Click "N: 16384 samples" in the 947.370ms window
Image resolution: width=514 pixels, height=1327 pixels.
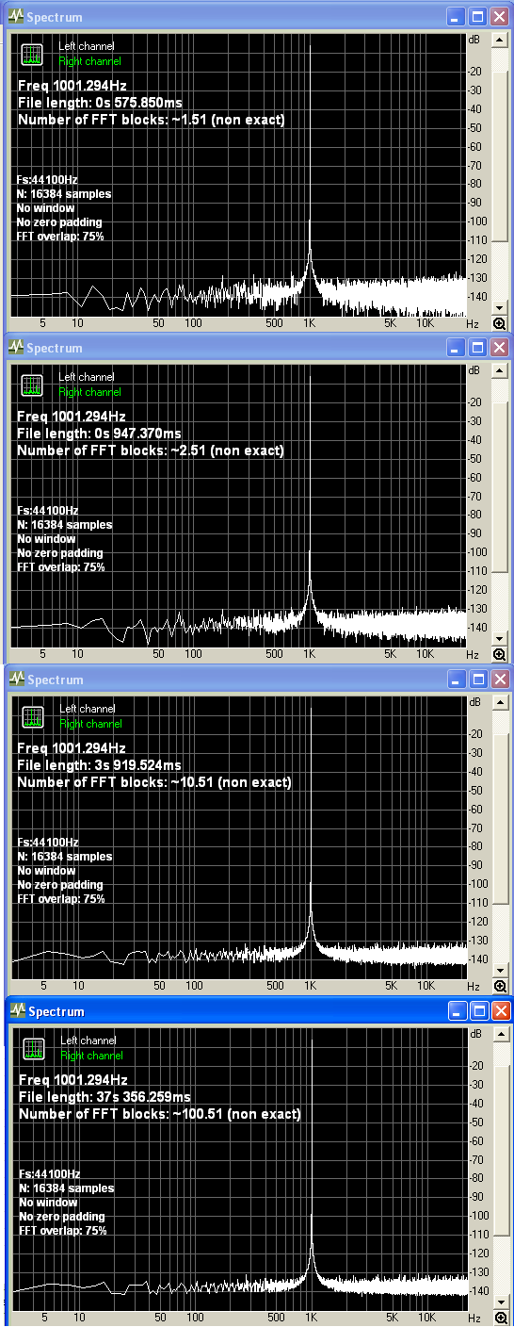[64, 524]
